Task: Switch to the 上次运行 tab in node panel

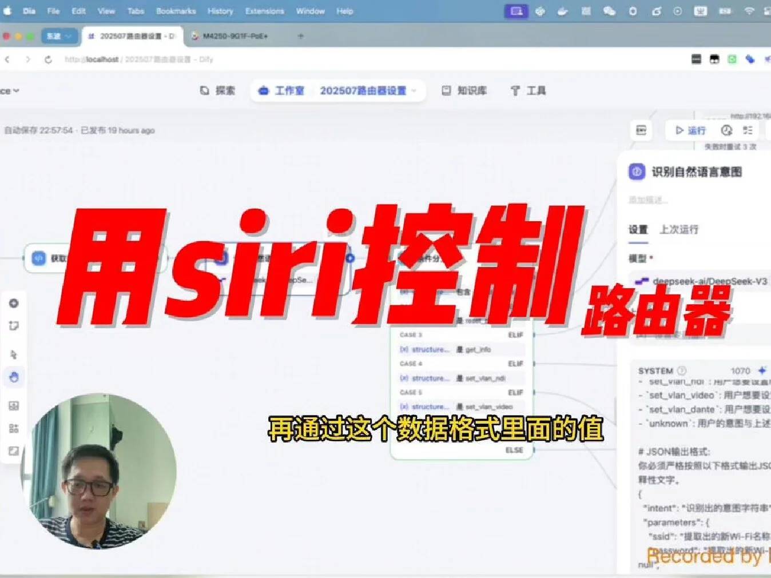Action: coord(679,230)
